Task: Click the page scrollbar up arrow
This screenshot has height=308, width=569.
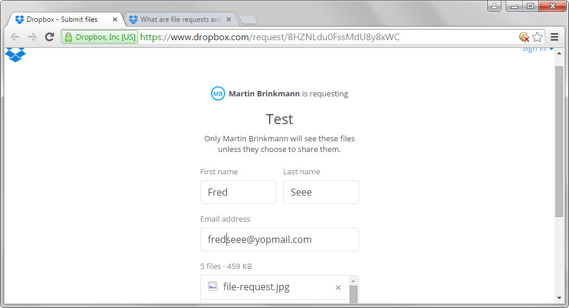Action: 559,53
